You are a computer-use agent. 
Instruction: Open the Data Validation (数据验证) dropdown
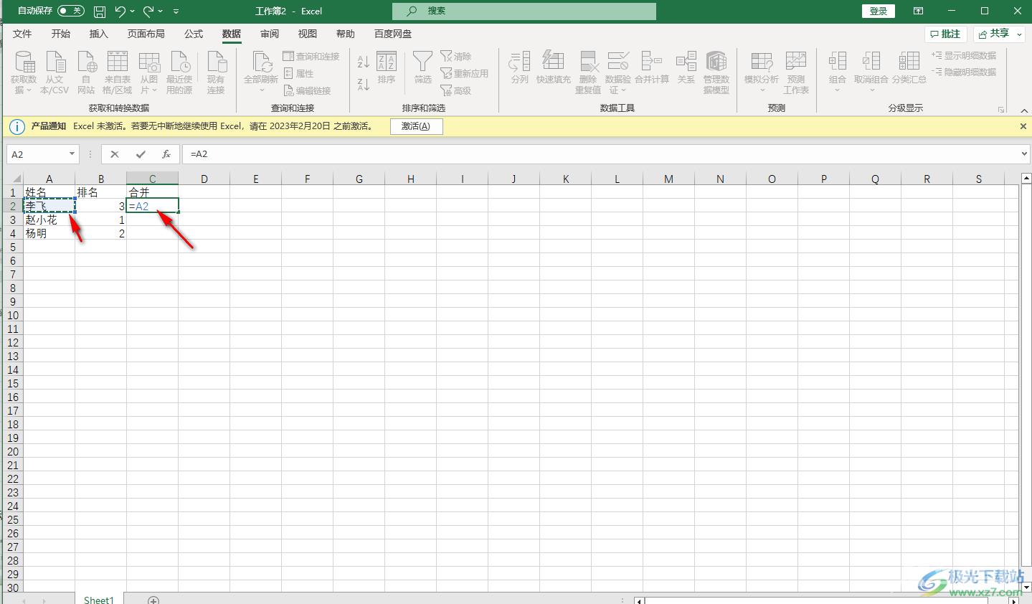(x=617, y=72)
